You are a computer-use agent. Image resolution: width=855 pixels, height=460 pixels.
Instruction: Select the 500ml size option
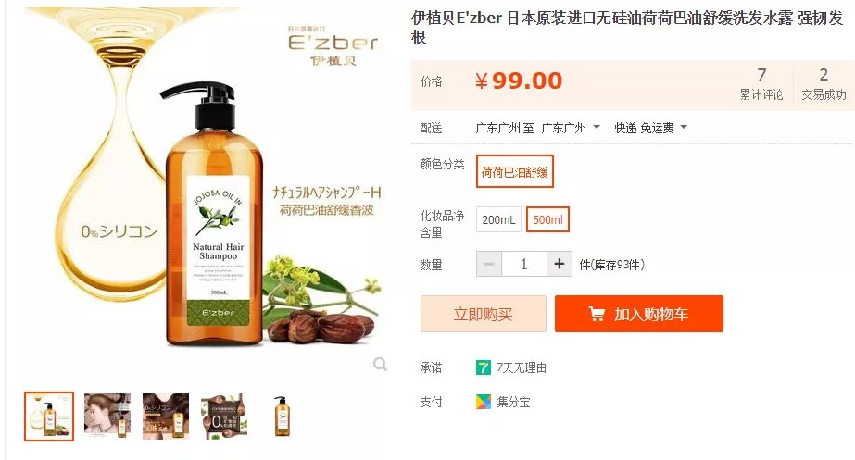[547, 219]
